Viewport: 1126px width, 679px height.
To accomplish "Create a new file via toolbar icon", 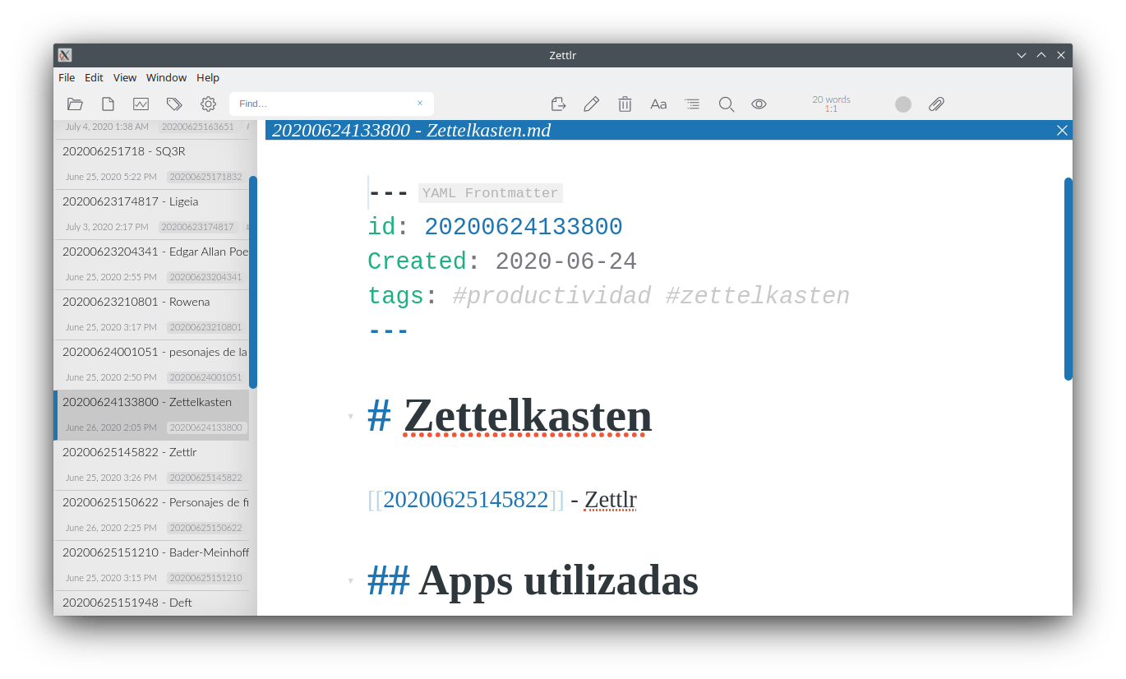I will pyautogui.click(x=108, y=104).
